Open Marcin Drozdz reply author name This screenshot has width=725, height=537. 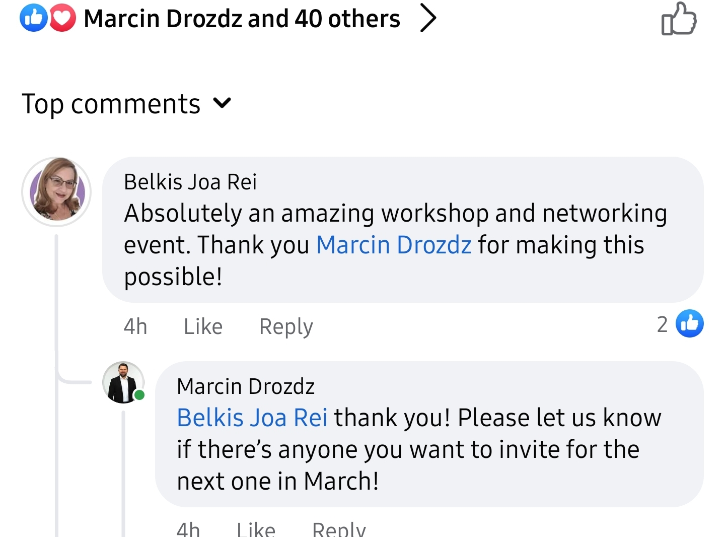(246, 386)
